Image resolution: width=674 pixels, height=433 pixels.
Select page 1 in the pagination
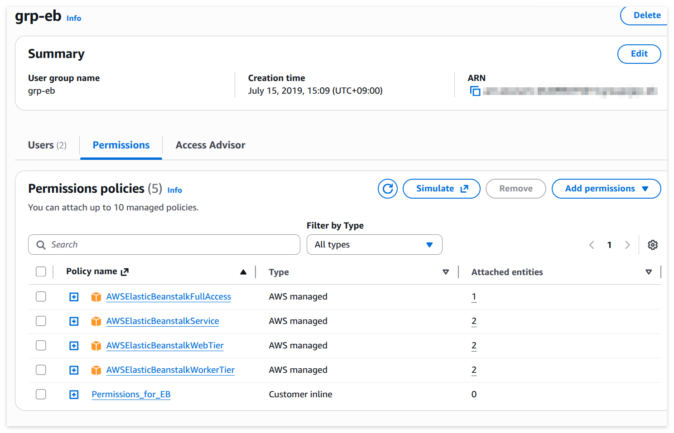609,245
